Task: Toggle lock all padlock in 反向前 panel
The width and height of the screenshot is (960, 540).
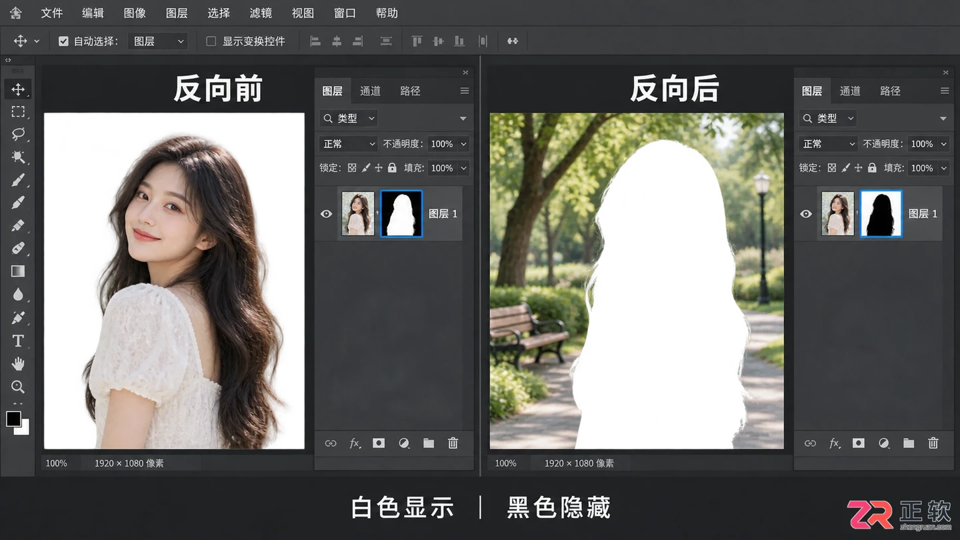Action: pos(392,168)
